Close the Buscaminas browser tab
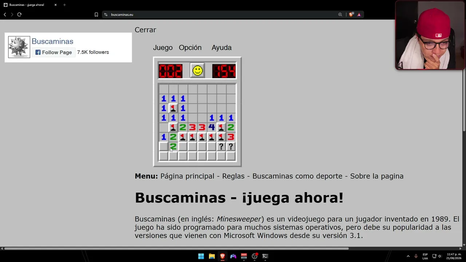This screenshot has height=262, width=466. coord(56,5)
